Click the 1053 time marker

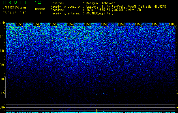click(x=53, y=24)
